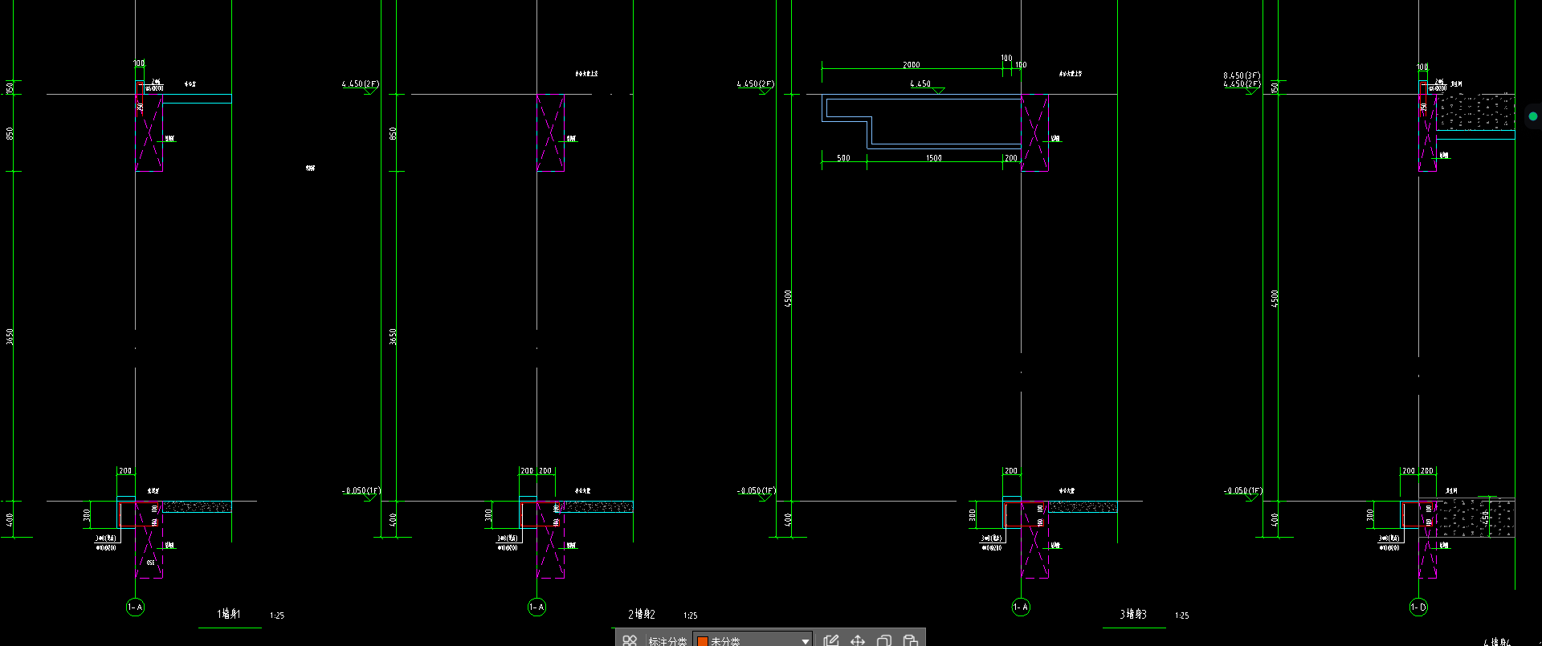Click the paste clipboard icon
Screen dimensions: 1542x646
point(911,640)
